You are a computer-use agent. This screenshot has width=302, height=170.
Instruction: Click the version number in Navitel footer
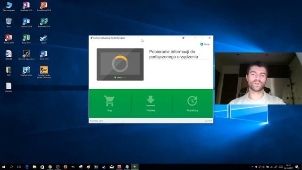209,121
